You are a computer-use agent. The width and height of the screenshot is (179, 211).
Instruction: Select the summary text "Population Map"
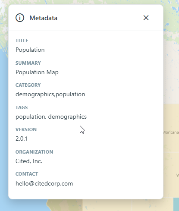(37, 72)
